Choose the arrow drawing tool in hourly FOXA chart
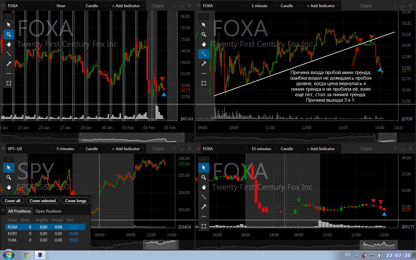416x260 pixels. point(9,64)
